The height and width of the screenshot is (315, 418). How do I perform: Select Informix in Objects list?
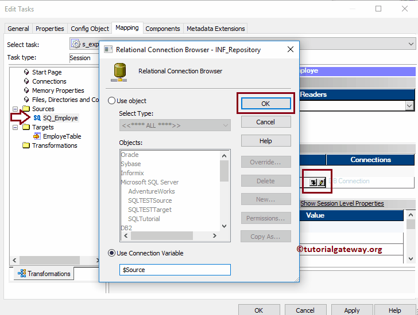[132, 173]
